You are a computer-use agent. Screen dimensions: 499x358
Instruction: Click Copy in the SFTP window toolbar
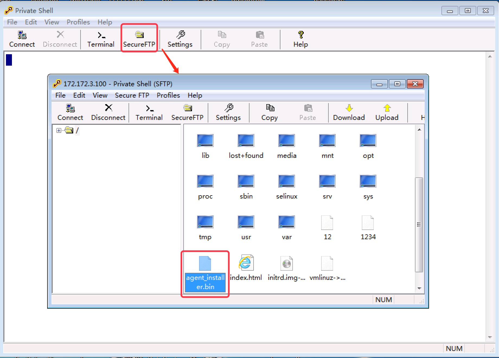click(270, 113)
